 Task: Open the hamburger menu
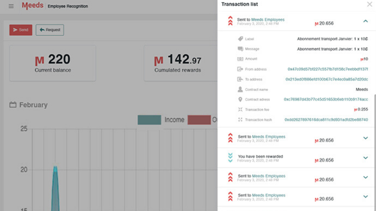(x=11, y=6)
